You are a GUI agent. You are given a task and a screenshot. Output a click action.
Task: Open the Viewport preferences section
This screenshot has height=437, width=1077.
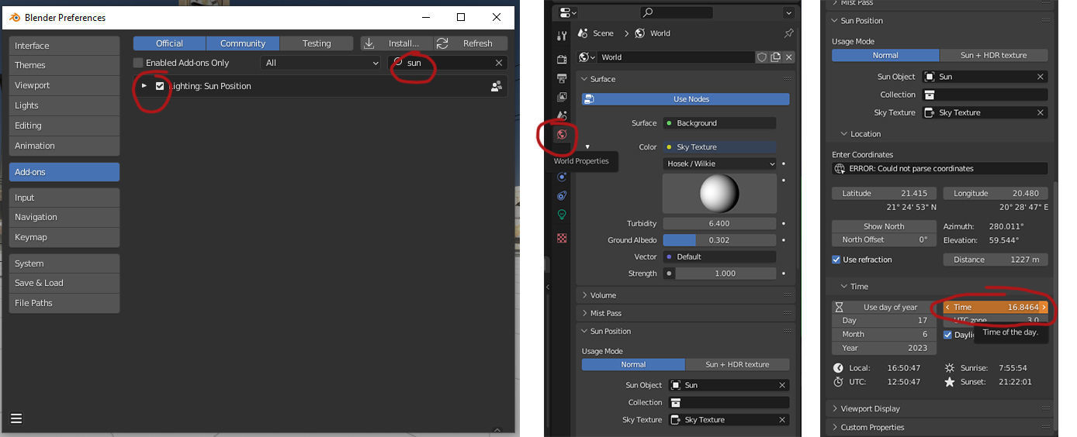[x=64, y=85]
